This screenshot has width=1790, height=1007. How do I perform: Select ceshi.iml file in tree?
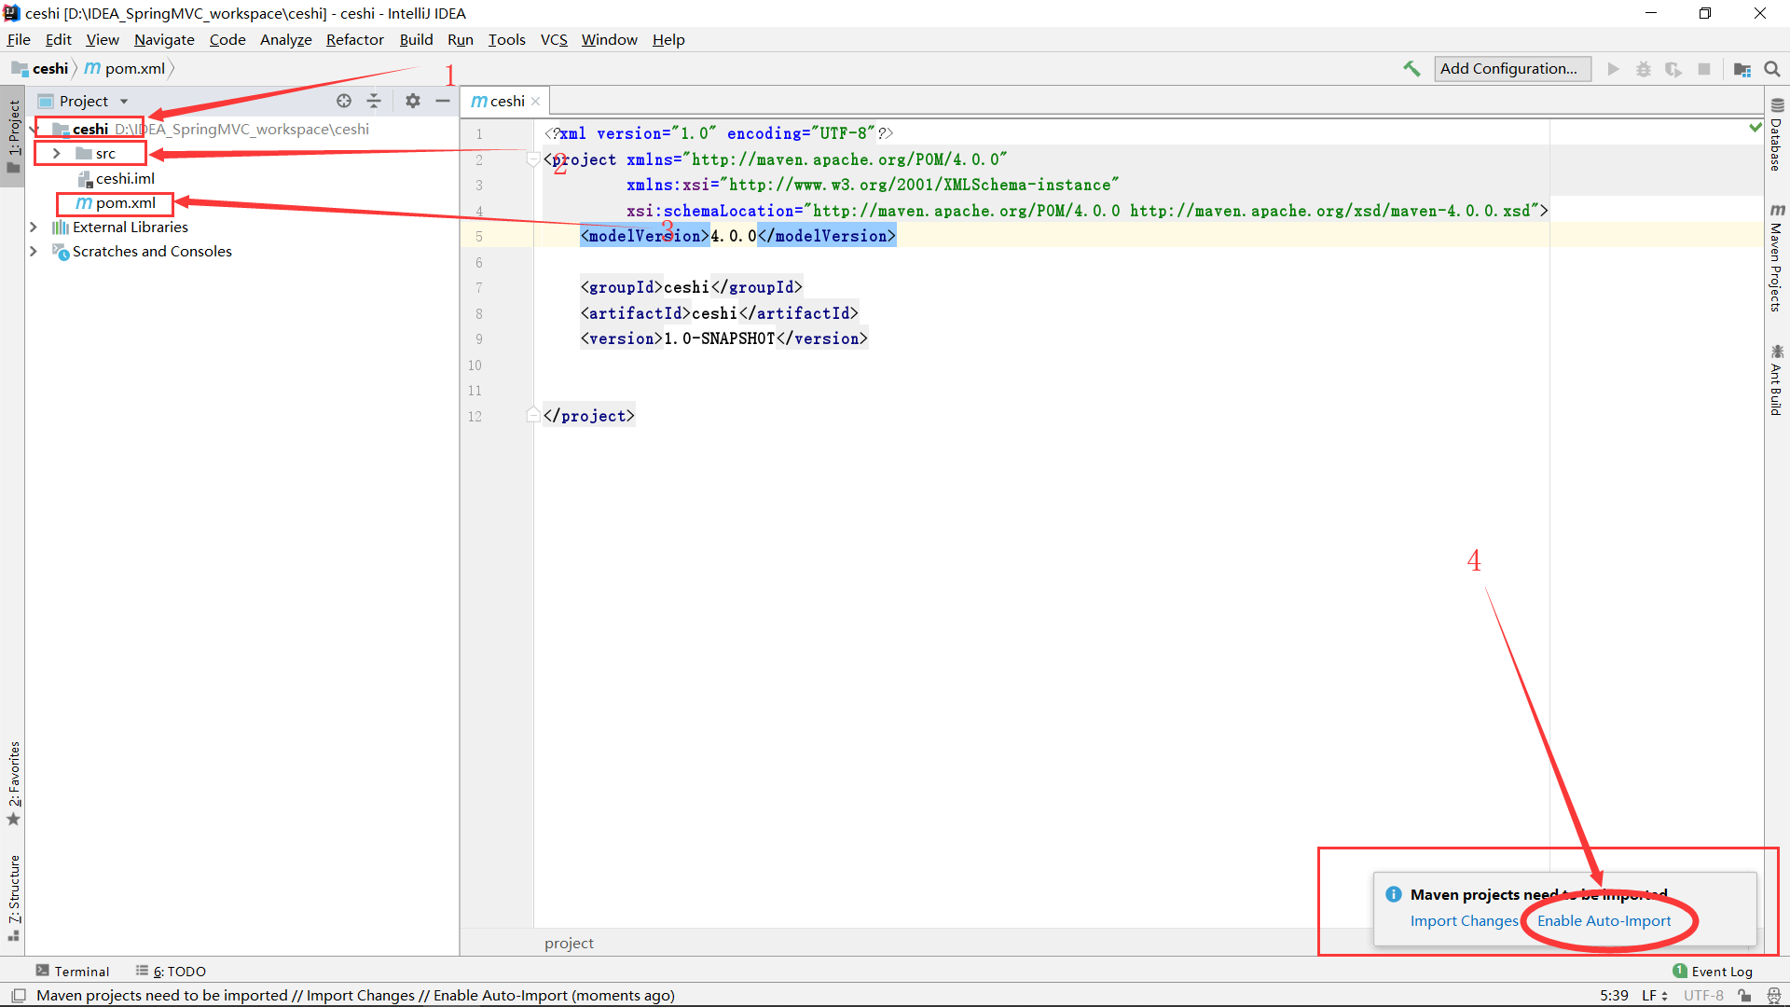pos(117,178)
